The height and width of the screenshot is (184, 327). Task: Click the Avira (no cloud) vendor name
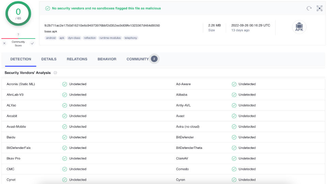click(x=188, y=127)
